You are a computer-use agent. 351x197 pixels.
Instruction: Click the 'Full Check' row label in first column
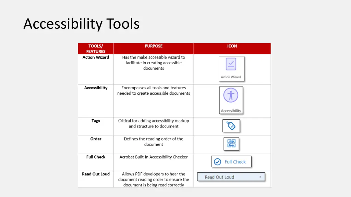96,157
